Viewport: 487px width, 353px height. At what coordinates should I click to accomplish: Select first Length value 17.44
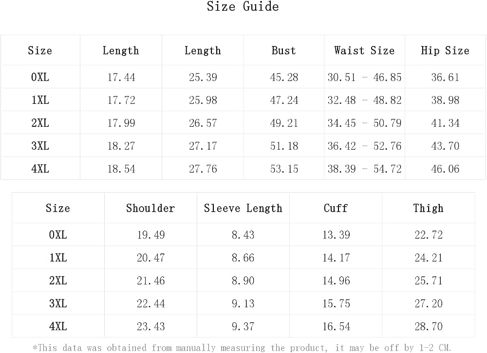pos(121,77)
